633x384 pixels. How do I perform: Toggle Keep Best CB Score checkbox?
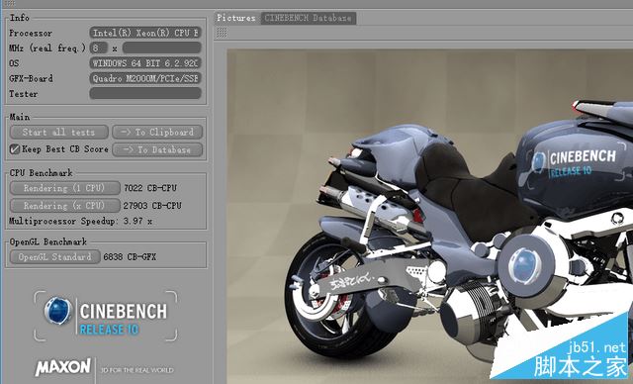point(15,149)
